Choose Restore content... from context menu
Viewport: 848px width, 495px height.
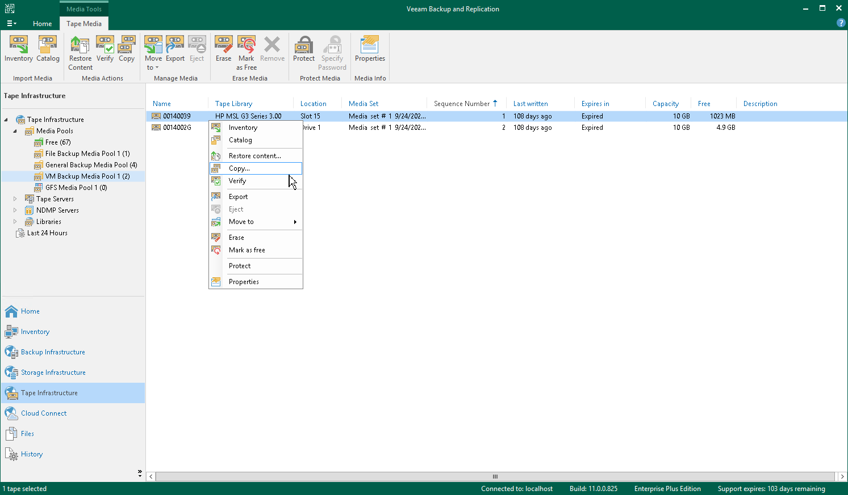(256, 156)
